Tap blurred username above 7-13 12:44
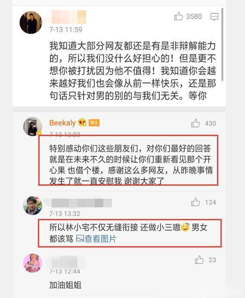245x298 pixels. coord(64,262)
